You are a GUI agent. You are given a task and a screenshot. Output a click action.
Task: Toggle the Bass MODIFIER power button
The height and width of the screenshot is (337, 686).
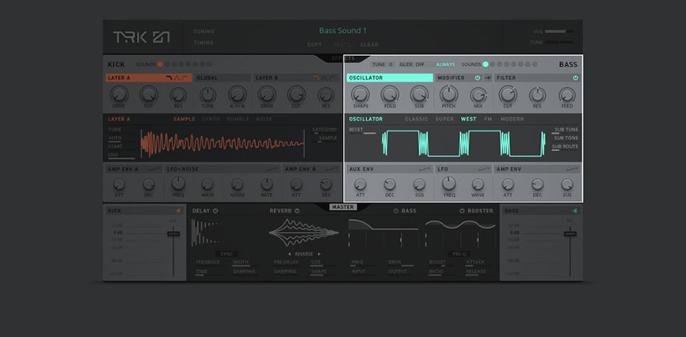pos(477,78)
